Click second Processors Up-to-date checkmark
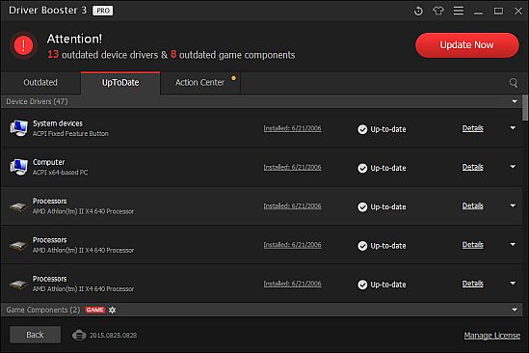 [362, 246]
